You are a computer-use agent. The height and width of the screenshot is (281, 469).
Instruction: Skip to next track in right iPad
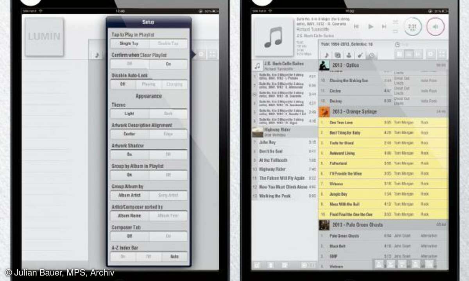coord(384,27)
